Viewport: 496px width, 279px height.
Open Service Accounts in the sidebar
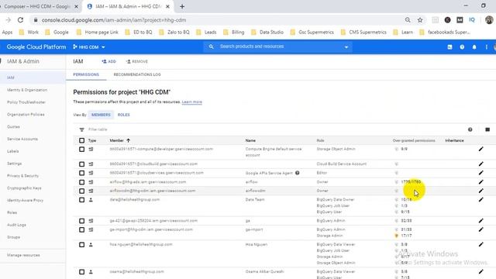point(22,139)
